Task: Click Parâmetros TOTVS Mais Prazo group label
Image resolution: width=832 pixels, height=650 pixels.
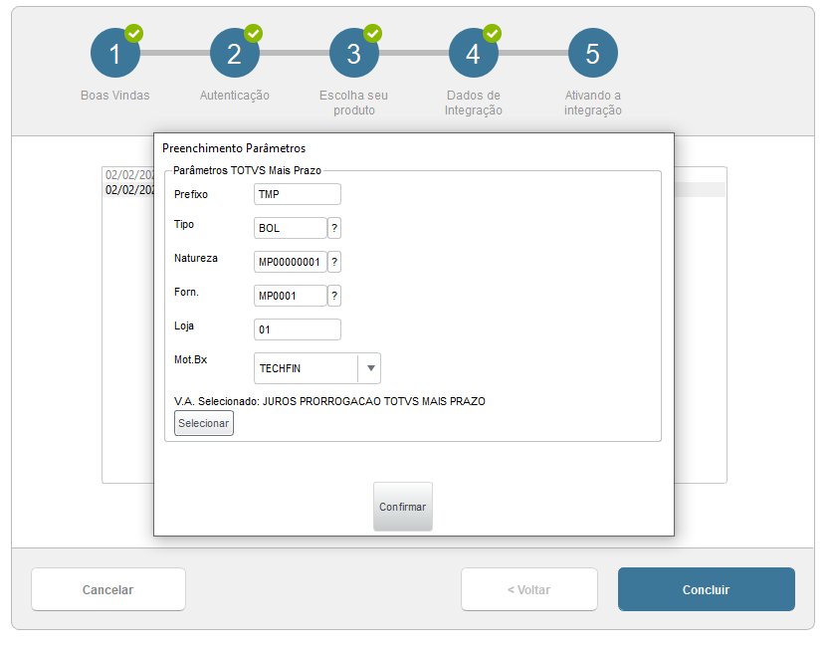Action: 247,170
